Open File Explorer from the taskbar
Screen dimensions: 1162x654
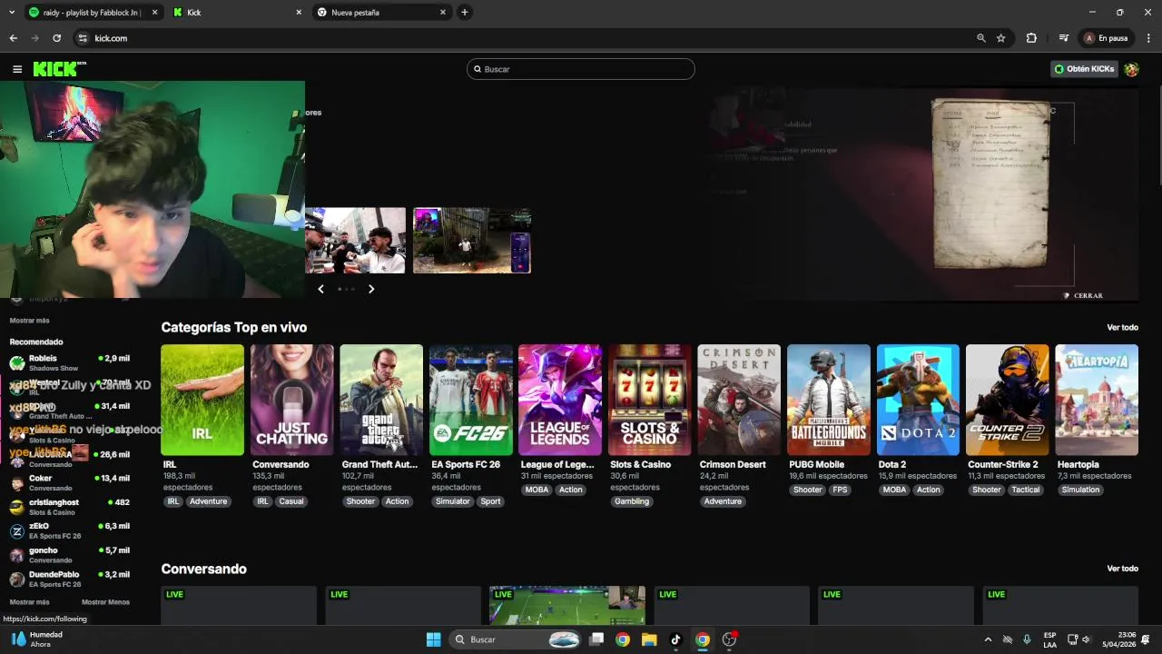click(x=649, y=639)
